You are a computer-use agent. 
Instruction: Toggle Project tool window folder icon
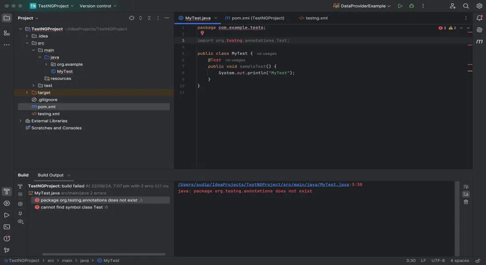pyautogui.click(x=7, y=18)
